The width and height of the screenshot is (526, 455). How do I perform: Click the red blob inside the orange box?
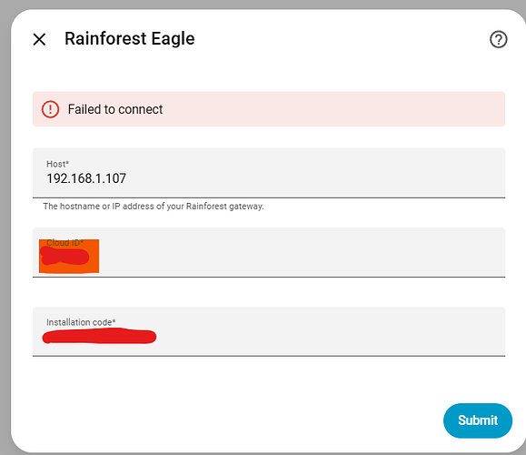click(x=65, y=257)
